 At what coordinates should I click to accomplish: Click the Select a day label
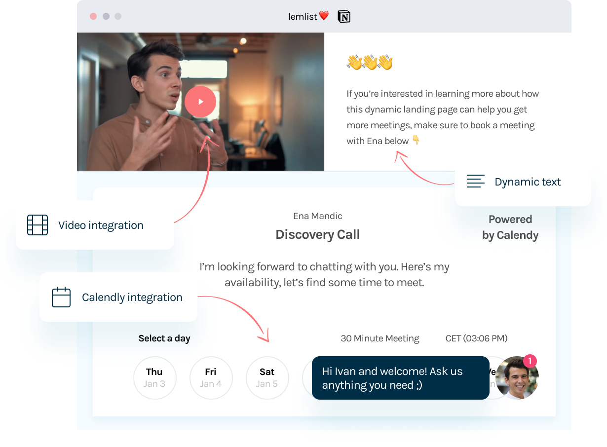(x=164, y=338)
